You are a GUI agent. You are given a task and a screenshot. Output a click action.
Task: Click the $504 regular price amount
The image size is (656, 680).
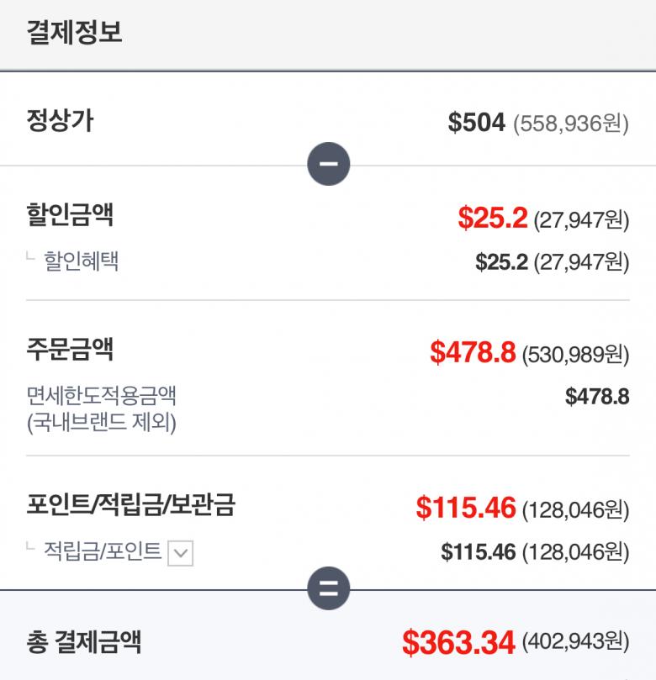(x=476, y=123)
